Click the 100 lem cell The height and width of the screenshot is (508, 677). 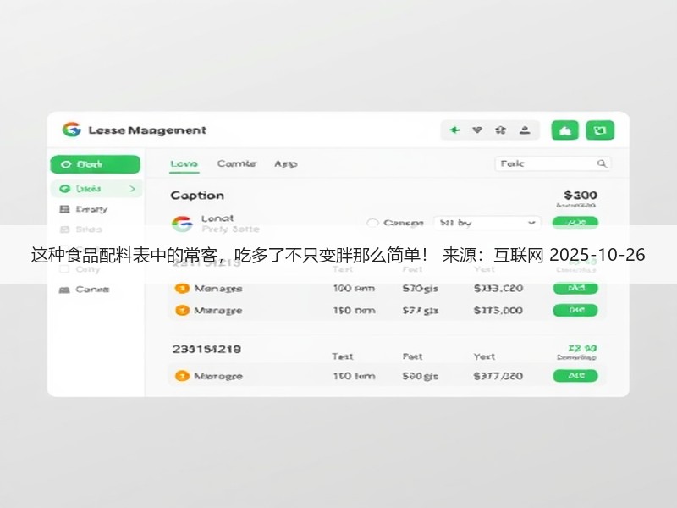[x=354, y=376]
